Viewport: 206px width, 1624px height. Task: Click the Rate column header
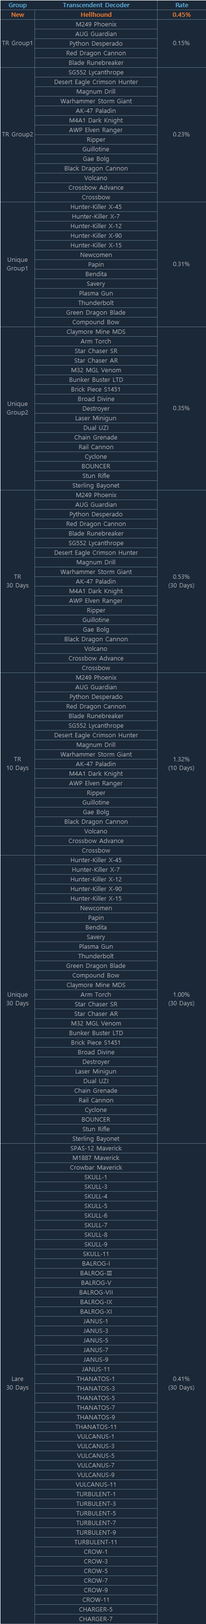[182, 5]
